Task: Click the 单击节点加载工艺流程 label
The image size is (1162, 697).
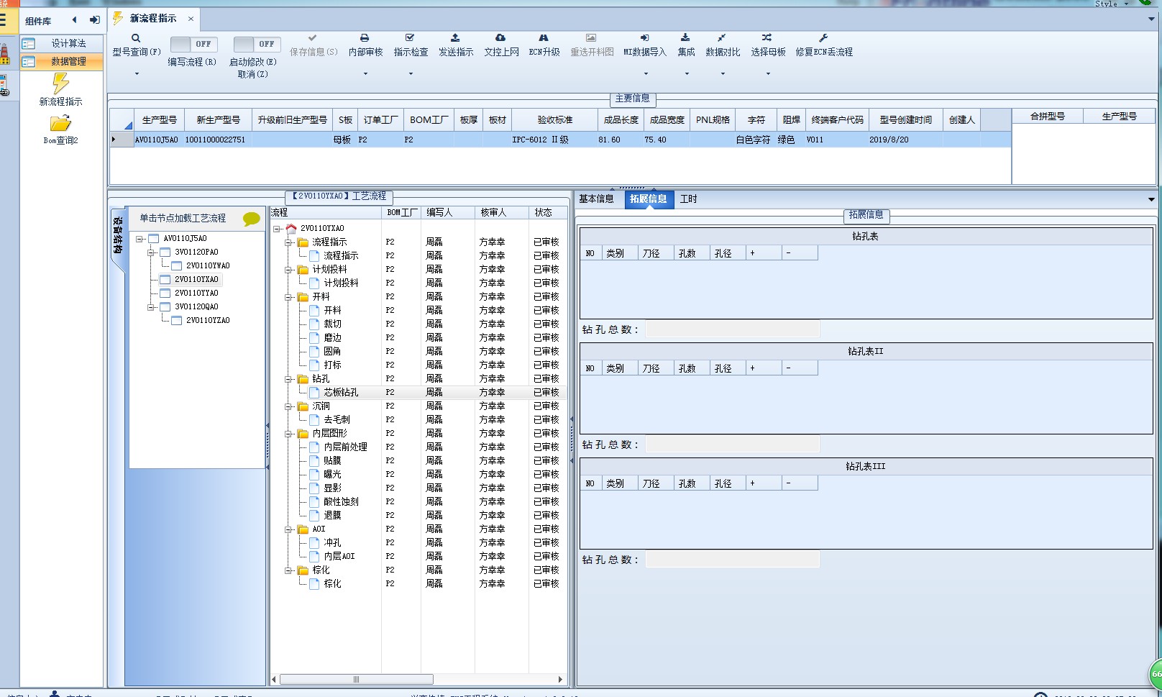Action: (183, 218)
